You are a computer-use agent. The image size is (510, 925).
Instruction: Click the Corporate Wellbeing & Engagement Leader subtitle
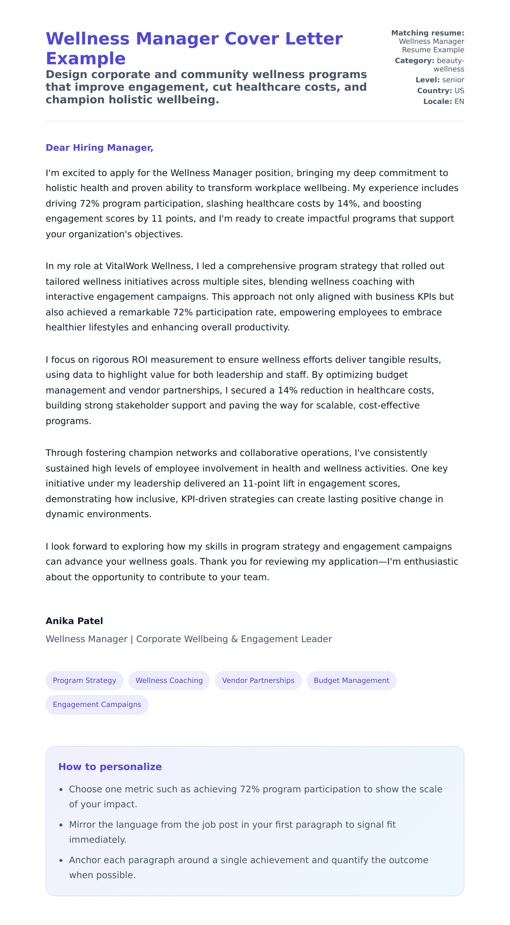[x=189, y=639]
